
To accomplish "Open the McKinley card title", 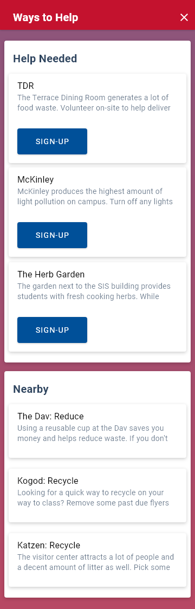I will 35,179.
